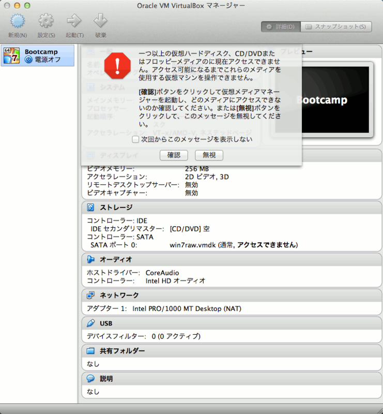Click the ストレージ section disk icon
Image resolution: width=383 pixels, height=414 pixels.
point(90,208)
